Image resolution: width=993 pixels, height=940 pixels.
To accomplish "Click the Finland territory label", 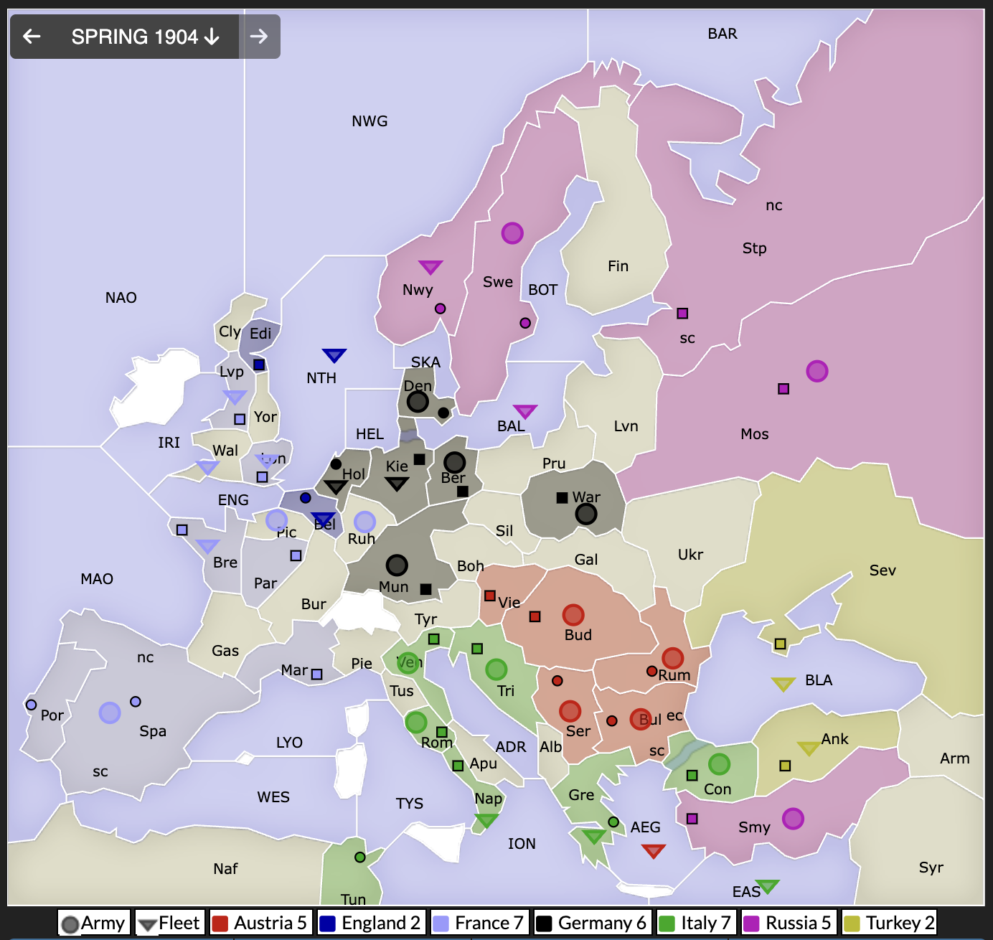I will tap(618, 266).
